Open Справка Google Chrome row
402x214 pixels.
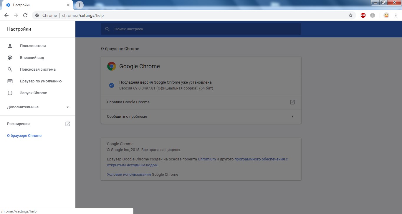[x=201, y=102]
